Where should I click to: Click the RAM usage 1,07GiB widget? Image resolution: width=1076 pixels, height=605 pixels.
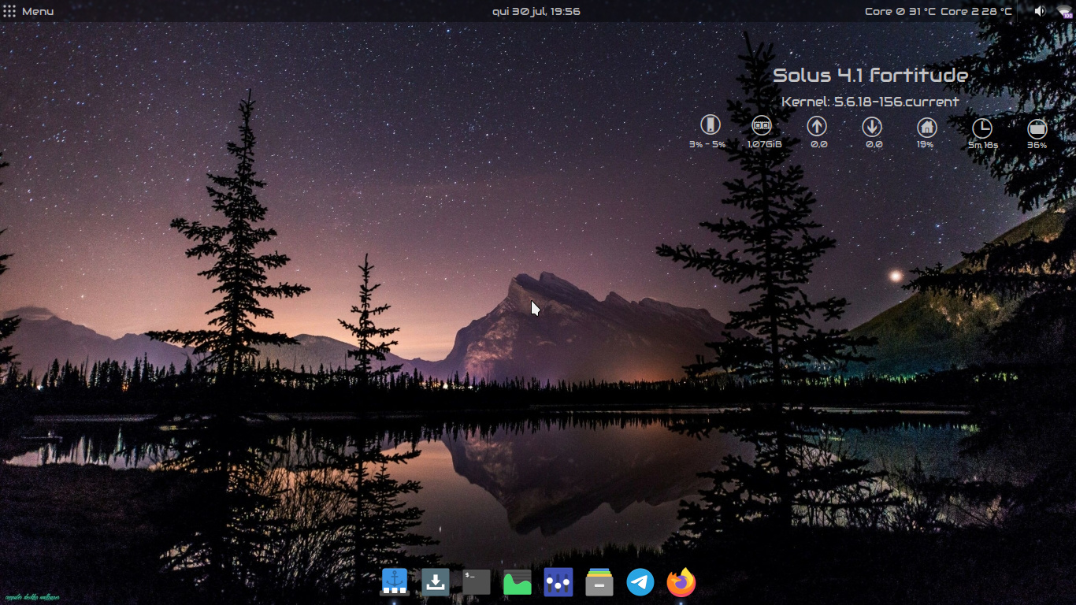(x=762, y=125)
